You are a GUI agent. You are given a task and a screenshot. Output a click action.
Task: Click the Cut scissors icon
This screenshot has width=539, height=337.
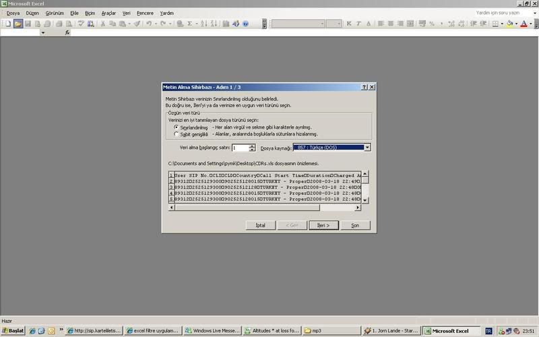(x=102, y=24)
